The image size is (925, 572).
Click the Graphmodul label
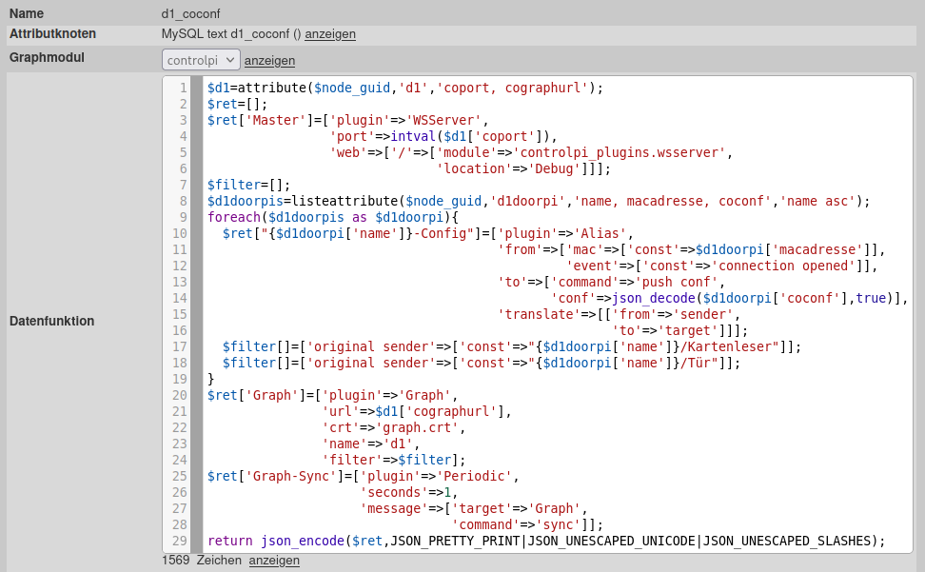(x=47, y=58)
